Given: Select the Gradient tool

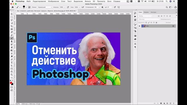Looking at the screenshot, I should 12,50.
